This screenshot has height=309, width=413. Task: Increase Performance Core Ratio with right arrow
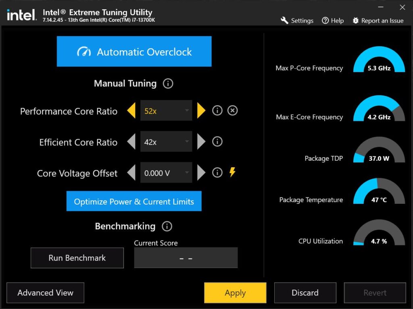(201, 110)
